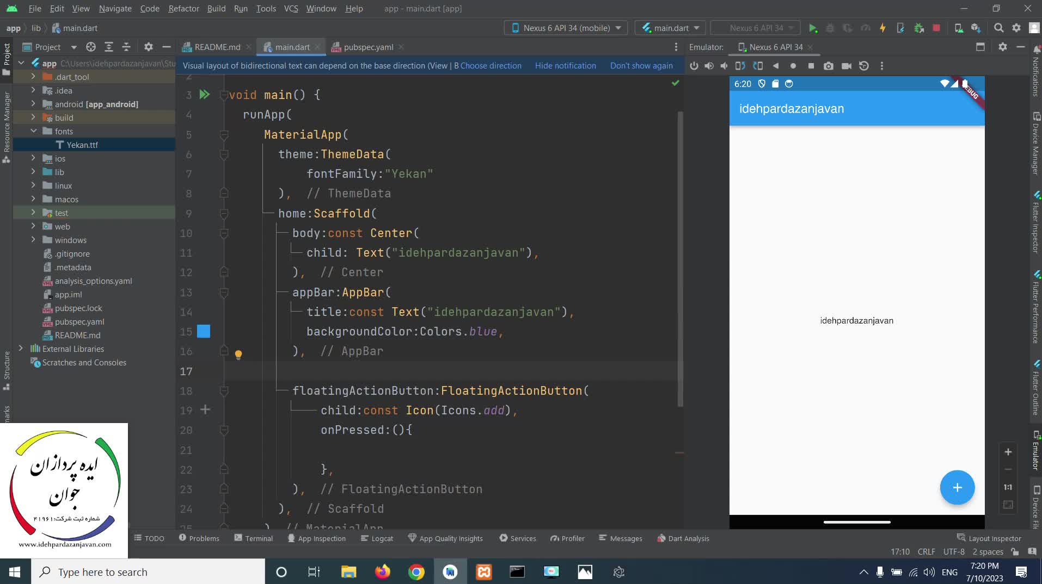
Task: Open the Nexus 6 API 34 device dropdown
Action: (x=566, y=28)
